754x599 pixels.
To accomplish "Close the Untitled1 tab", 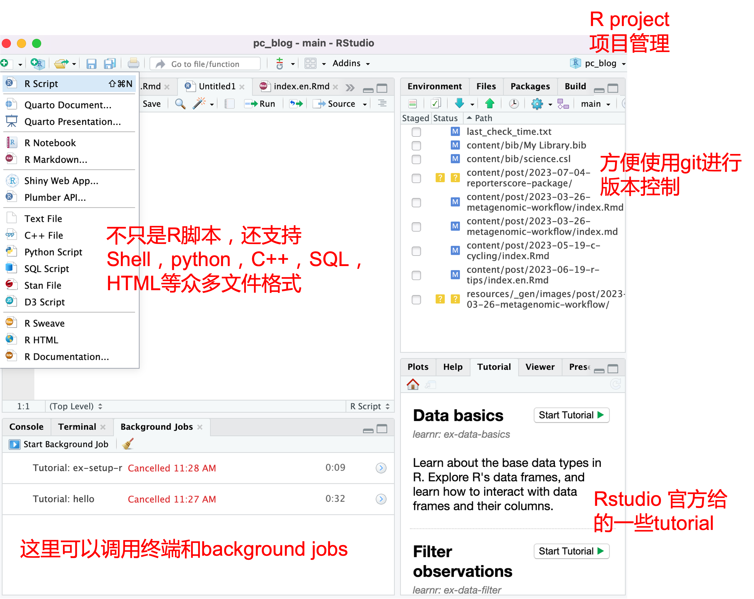I will tap(242, 87).
